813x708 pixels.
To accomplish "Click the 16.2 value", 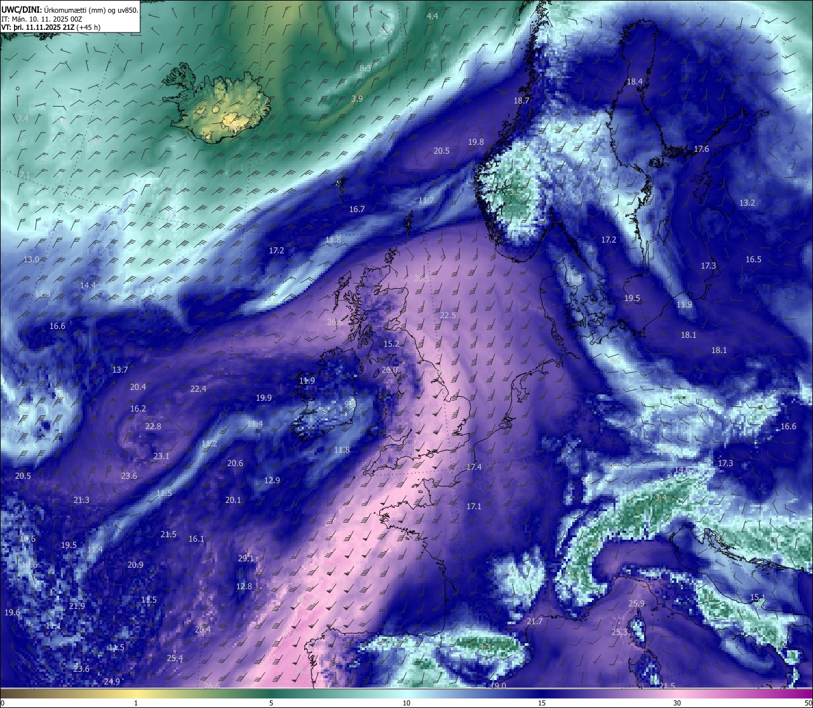I will pyautogui.click(x=138, y=408).
